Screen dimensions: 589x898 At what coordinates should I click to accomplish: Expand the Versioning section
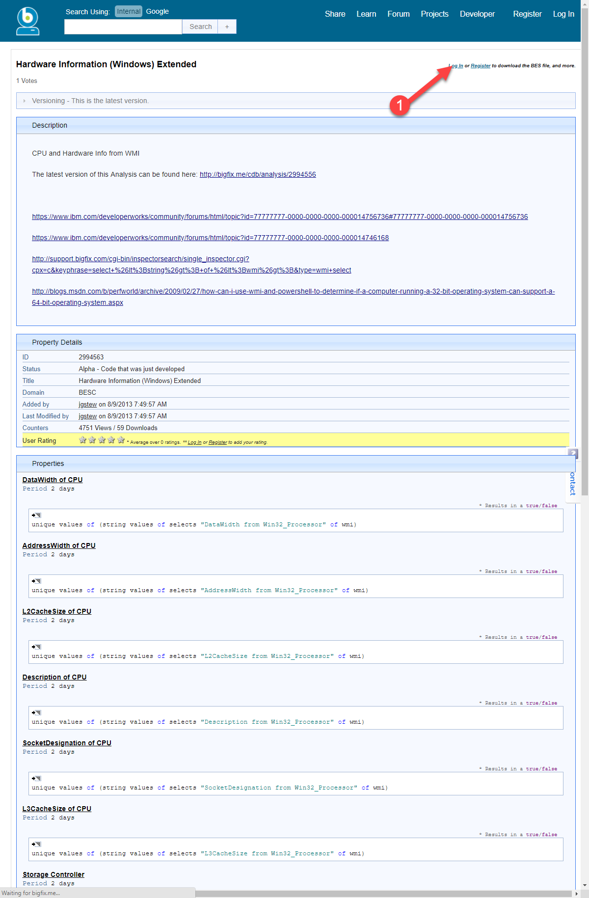296,101
